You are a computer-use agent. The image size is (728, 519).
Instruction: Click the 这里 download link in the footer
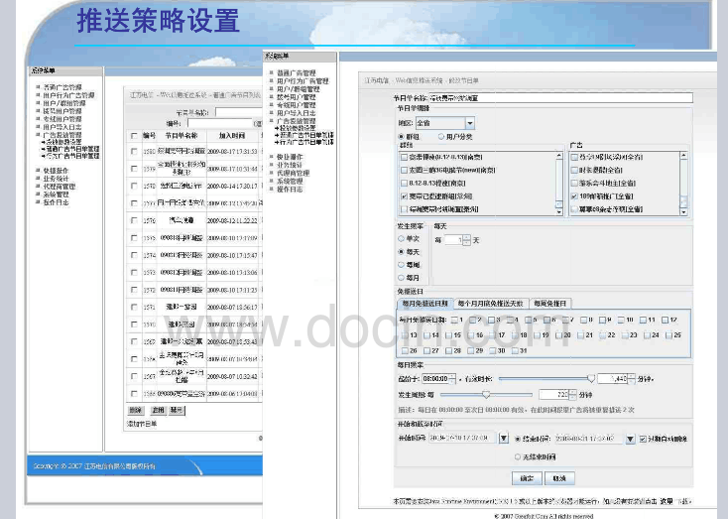667,501
